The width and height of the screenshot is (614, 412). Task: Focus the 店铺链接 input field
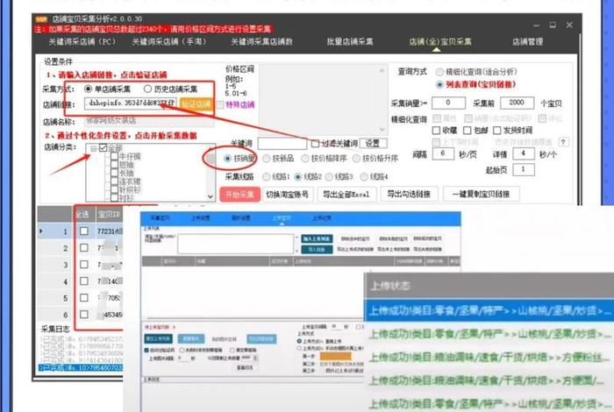coord(131,103)
